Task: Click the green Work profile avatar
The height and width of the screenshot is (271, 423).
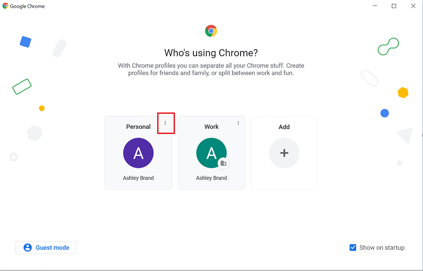Action: point(211,153)
